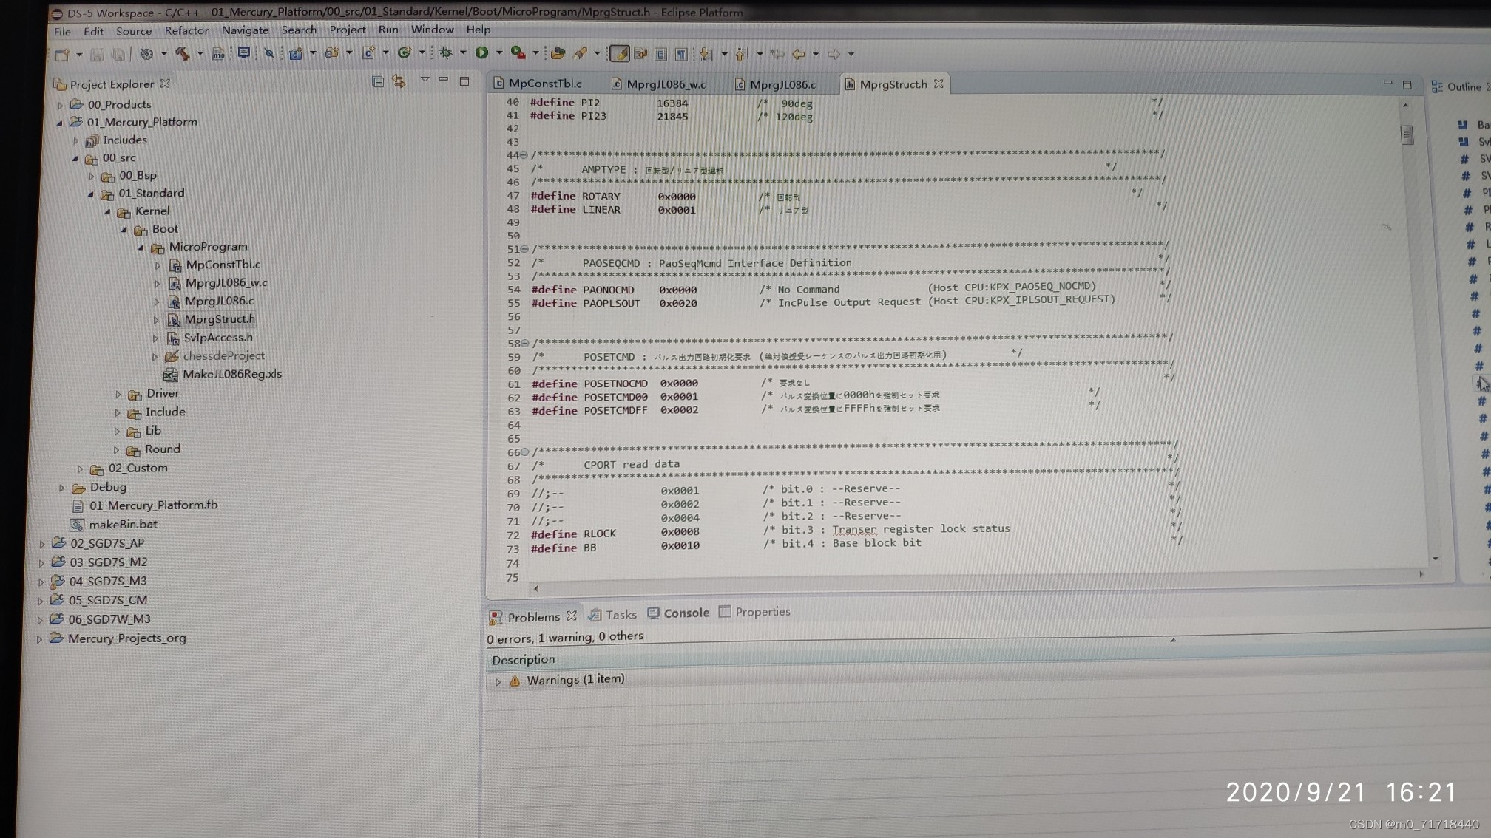1491x838 pixels.
Task: Open the Navigate menu
Action: coord(245,30)
